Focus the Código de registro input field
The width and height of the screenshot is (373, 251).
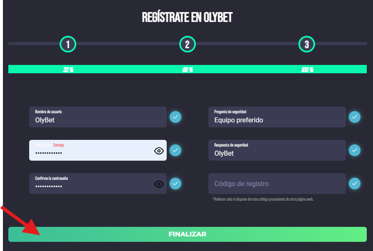point(277,184)
